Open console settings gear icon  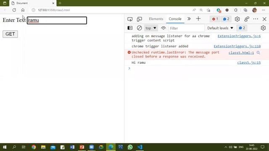263,28
